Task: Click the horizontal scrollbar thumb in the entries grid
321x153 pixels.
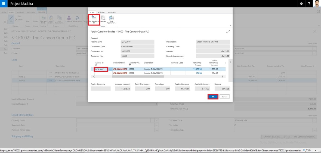Action: (x=138, y=76)
